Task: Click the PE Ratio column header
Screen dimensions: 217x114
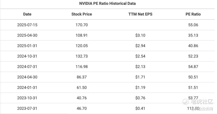Action: (x=193, y=14)
